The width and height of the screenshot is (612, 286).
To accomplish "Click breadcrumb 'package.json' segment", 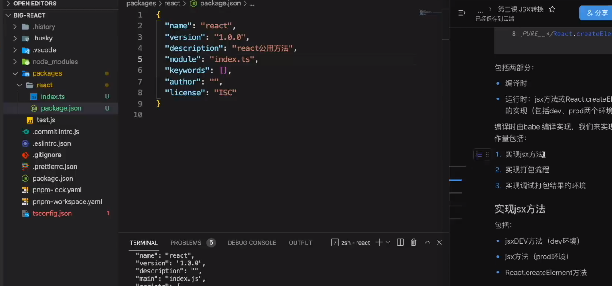I will (220, 4).
